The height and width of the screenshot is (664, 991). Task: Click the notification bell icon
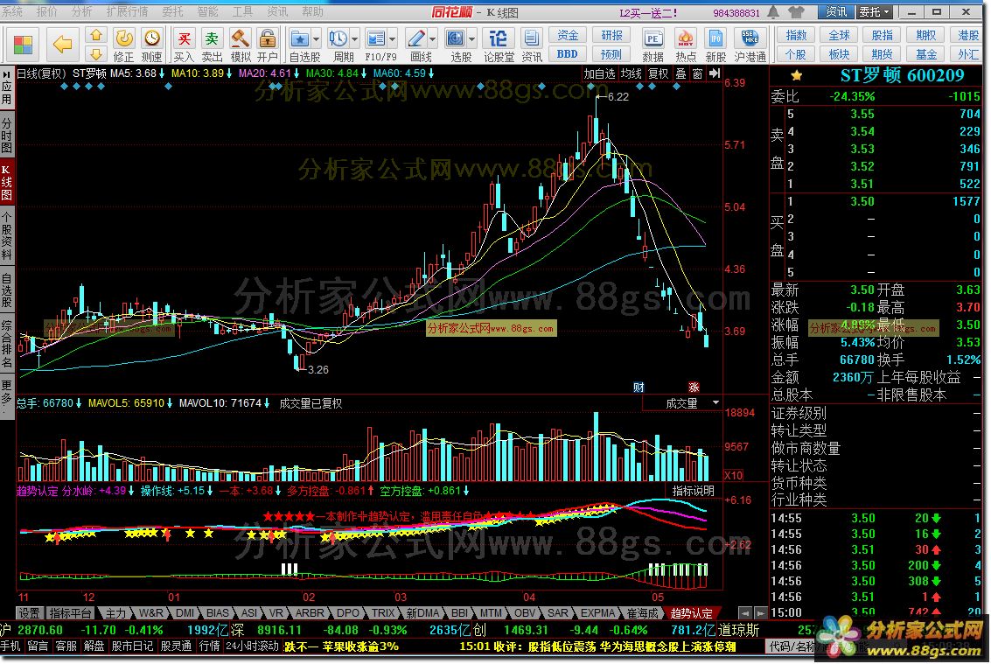click(x=773, y=12)
